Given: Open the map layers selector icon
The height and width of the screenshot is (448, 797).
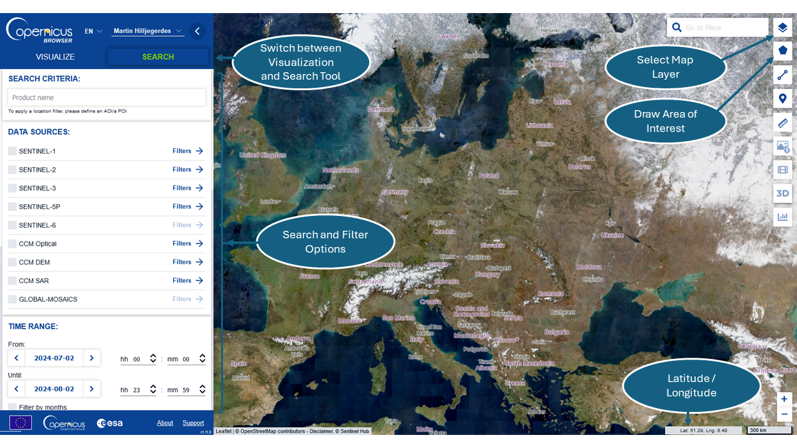Looking at the screenshot, I should coord(783,27).
